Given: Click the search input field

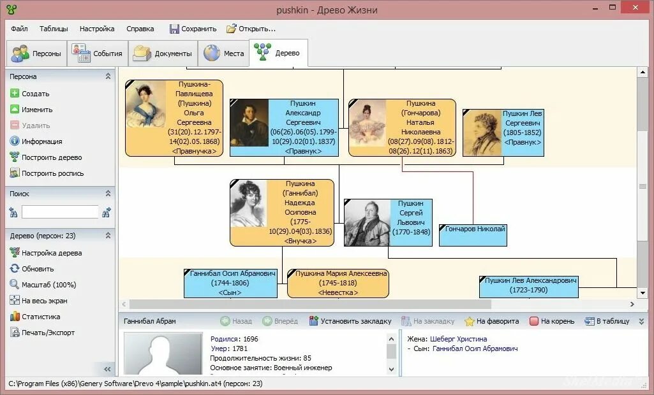Looking at the screenshot, I should click(x=60, y=212).
